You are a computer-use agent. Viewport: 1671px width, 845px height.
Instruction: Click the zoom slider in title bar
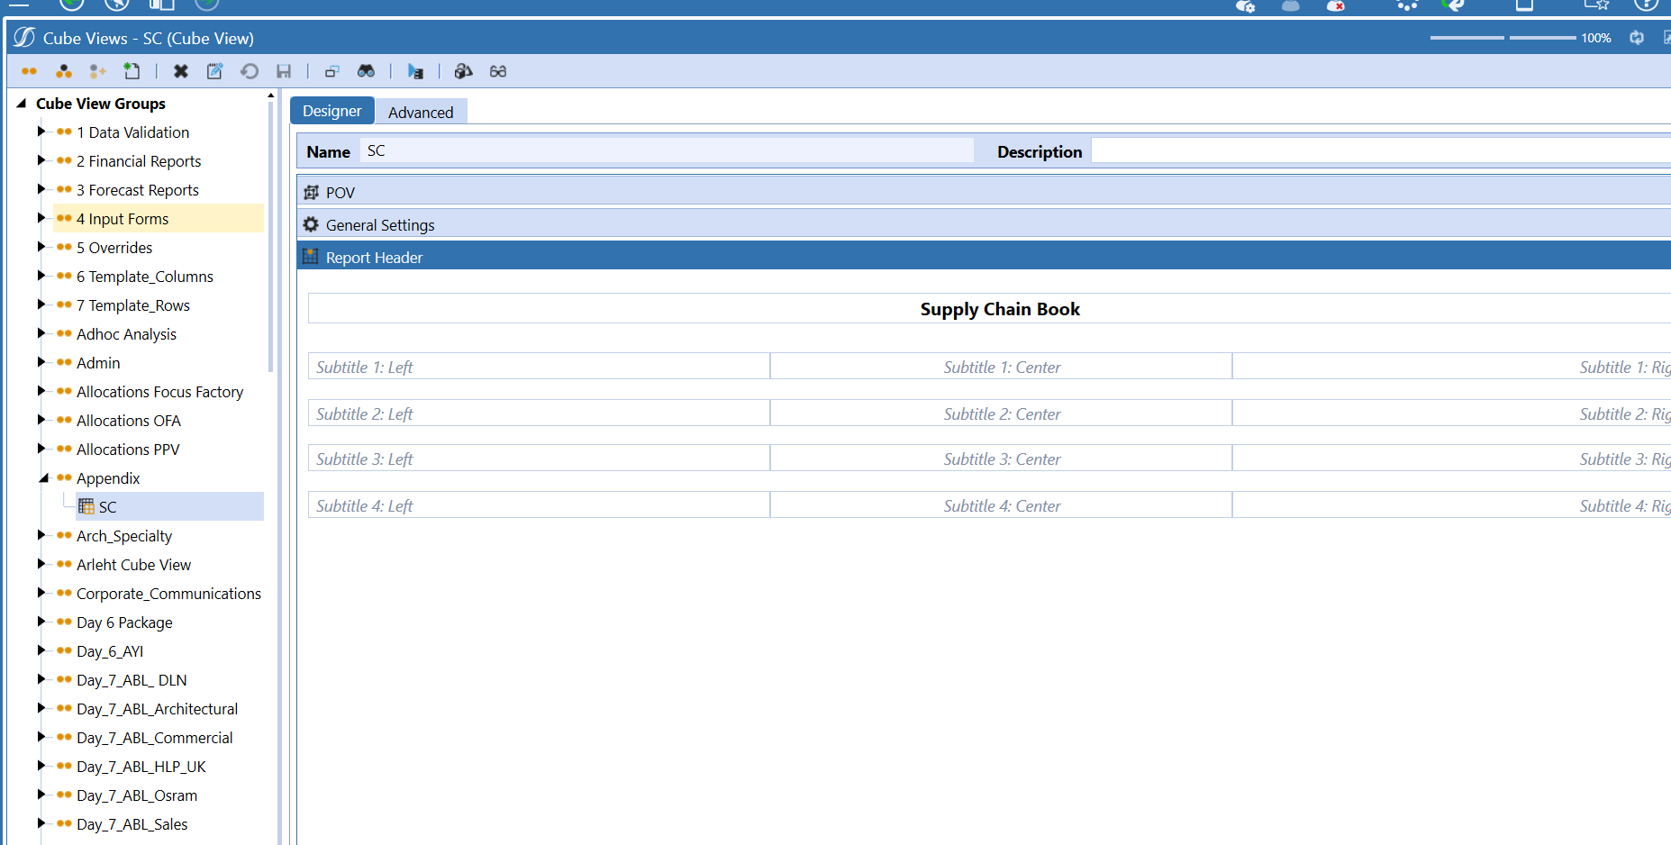coord(1504,38)
